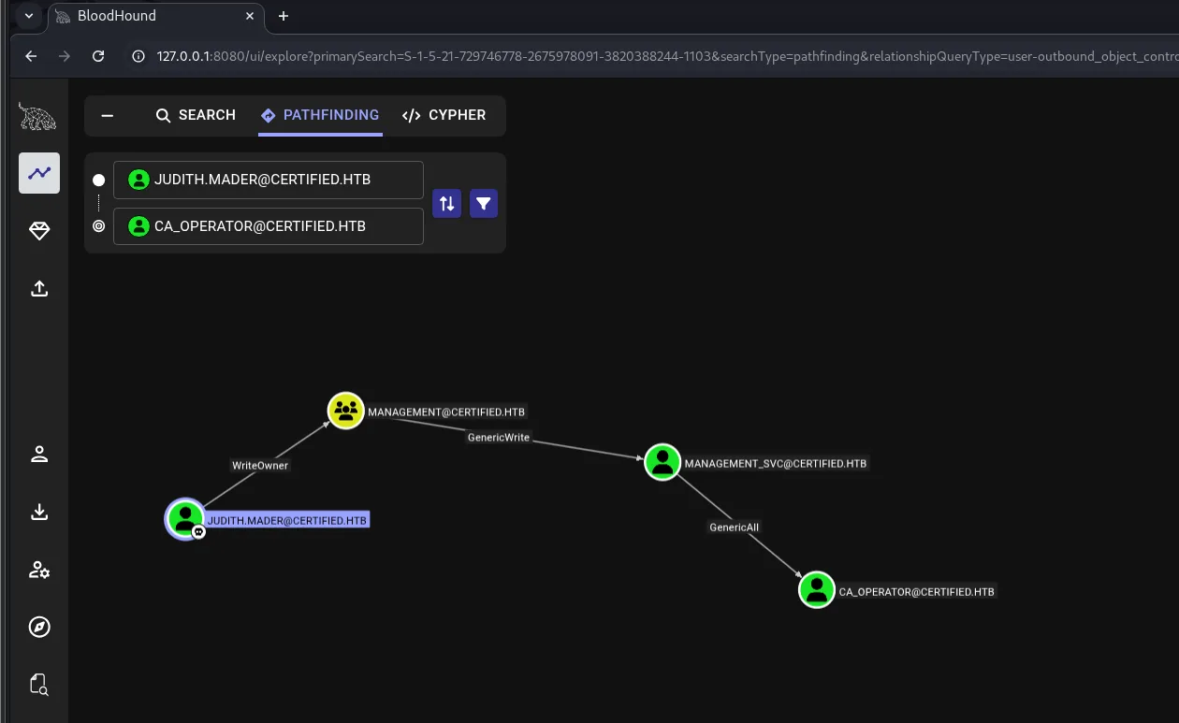
Task: Open the edge filter funnel button
Action: tap(484, 203)
